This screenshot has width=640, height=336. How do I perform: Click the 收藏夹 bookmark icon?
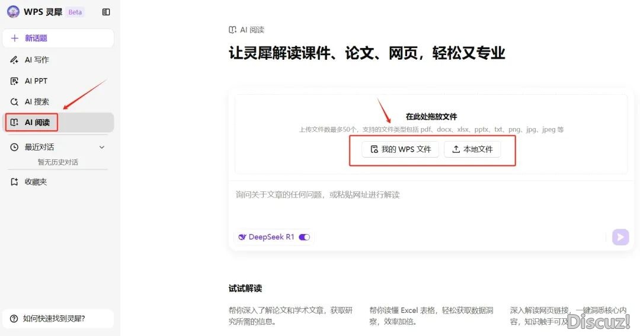pyautogui.click(x=15, y=182)
